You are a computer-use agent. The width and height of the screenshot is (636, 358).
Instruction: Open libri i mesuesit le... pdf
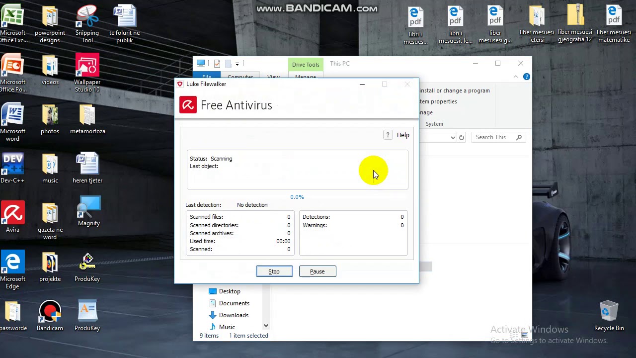[456, 25]
